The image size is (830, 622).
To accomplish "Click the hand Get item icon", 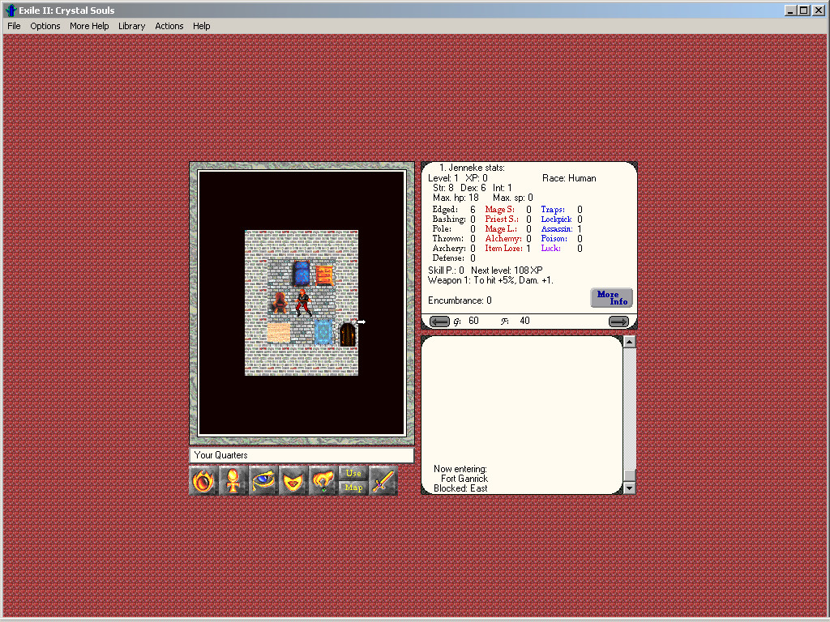I will [323, 481].
